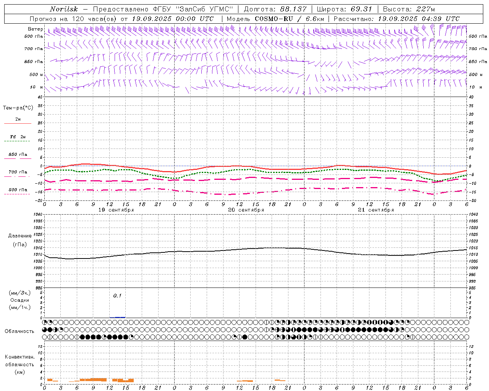Click "500 гПа" entry in temperature legend
Viewport: 489px width, 391px height.
18,190
